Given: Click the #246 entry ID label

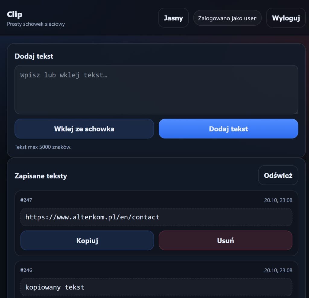Looking at the screenshot, I should pos(26,270).
